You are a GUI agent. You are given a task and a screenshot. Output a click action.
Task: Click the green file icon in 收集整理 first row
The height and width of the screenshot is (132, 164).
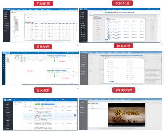22,59
